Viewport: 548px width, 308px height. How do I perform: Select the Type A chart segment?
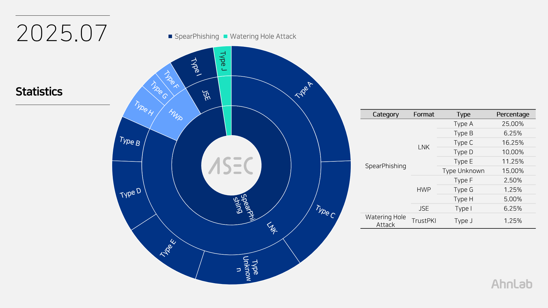tap(304, 90)
